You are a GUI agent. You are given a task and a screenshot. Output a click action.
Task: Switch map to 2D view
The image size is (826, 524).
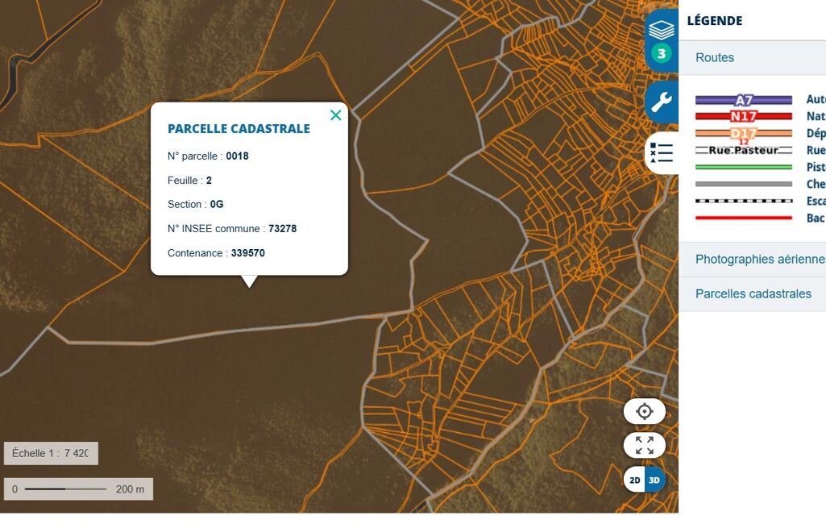pyautogui.click(x=634, y=480)
